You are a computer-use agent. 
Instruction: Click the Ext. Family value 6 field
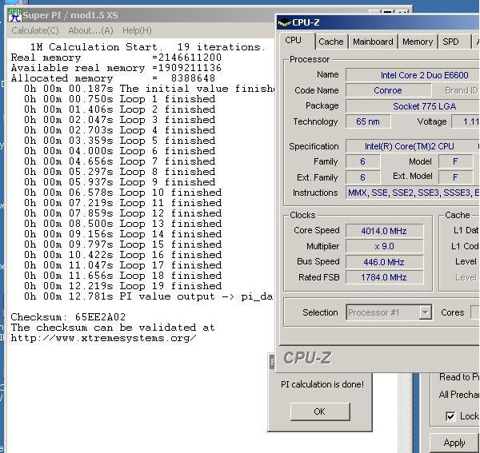[x=362, y=177]
